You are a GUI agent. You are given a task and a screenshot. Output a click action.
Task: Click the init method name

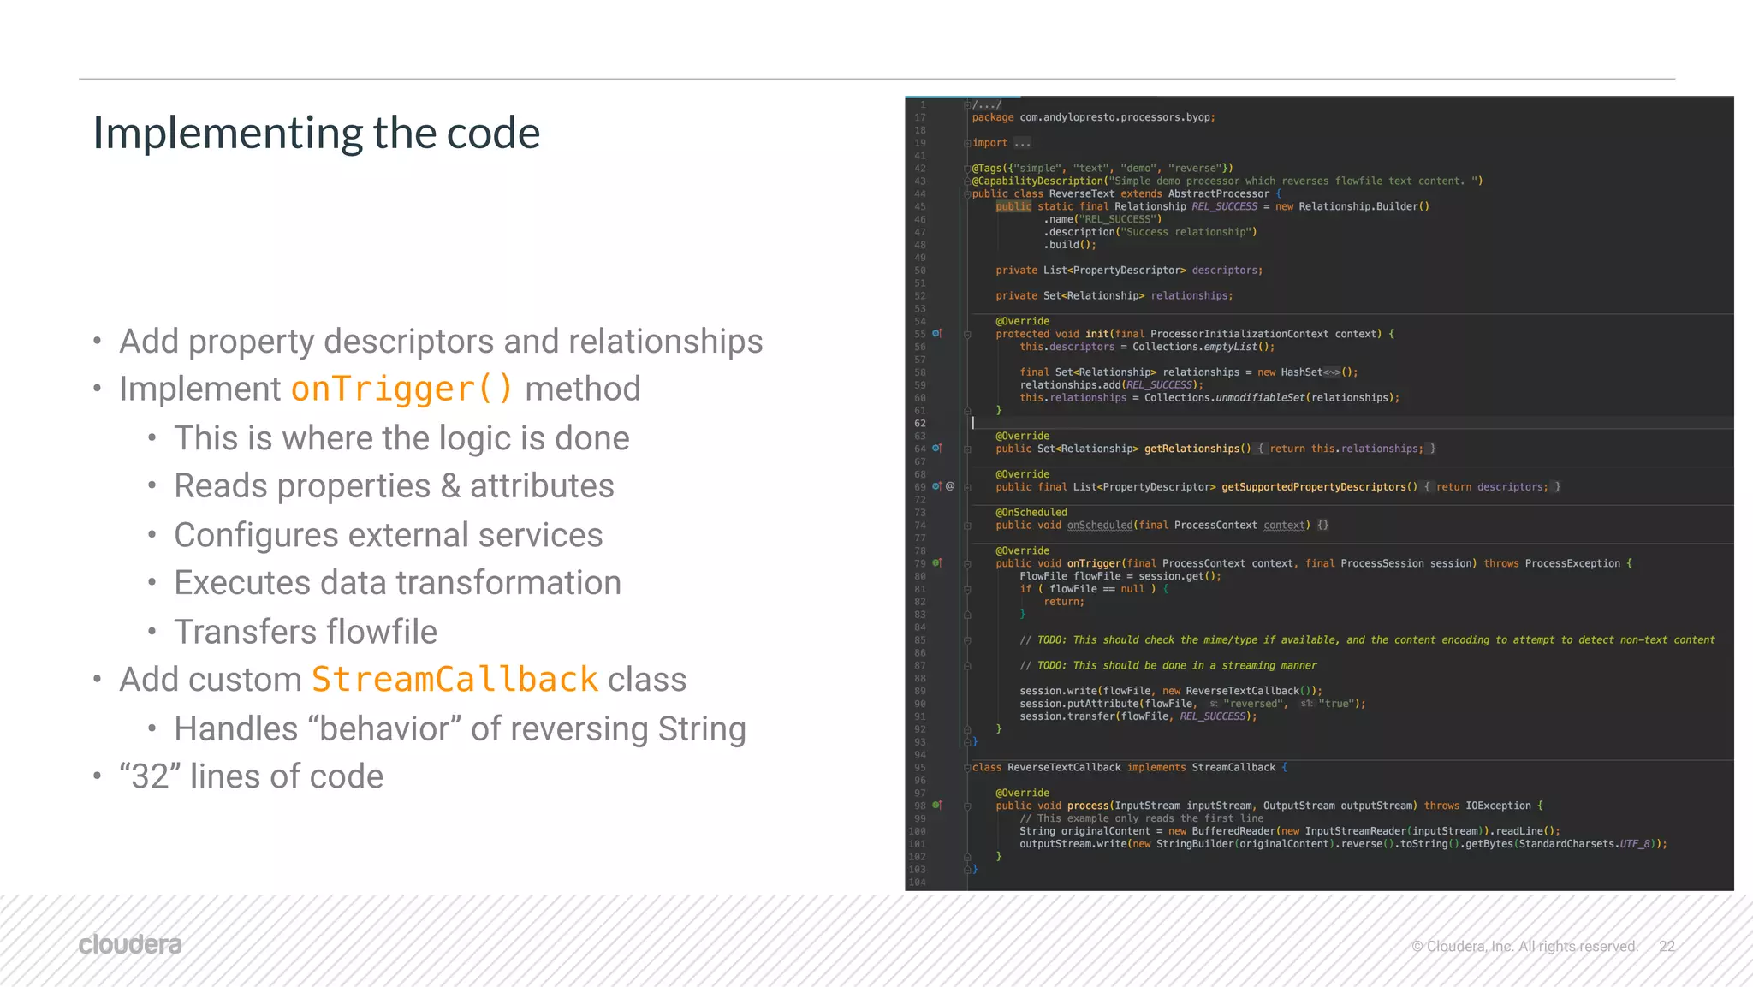point(1097,334)
